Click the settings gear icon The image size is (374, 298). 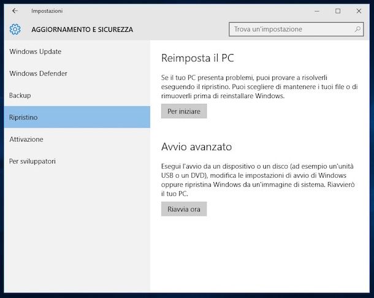click(x=15, y=29)
